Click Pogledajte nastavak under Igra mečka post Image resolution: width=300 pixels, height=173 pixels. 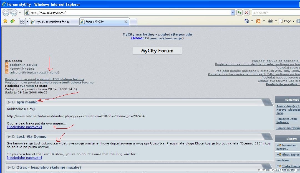click(24, 127)
